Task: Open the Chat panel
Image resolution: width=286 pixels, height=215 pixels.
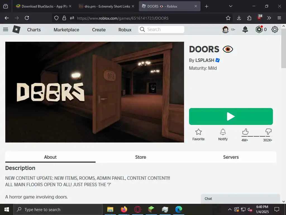Action: click(x=240, y=199)
